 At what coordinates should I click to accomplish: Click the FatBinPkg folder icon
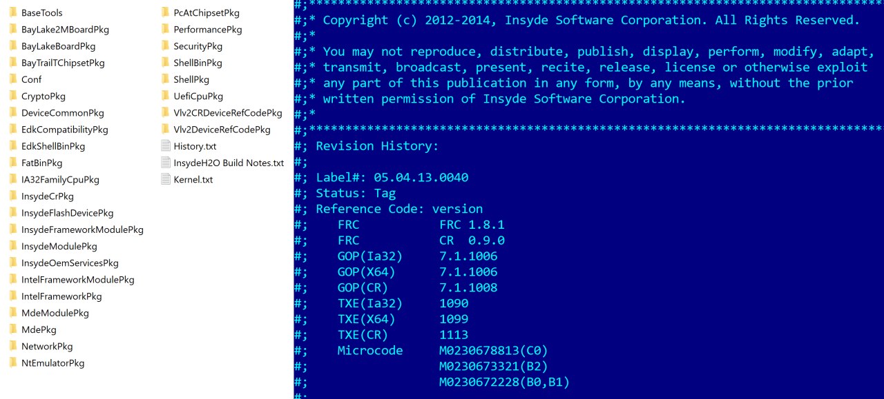click(x=12, y=163)
